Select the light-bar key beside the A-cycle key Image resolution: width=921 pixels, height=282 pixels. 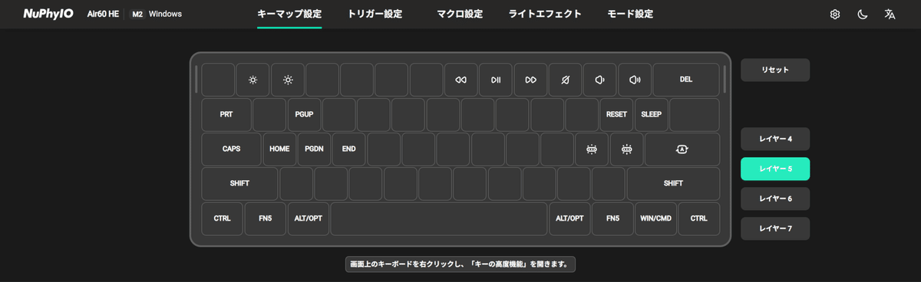[x=626, y=149]
